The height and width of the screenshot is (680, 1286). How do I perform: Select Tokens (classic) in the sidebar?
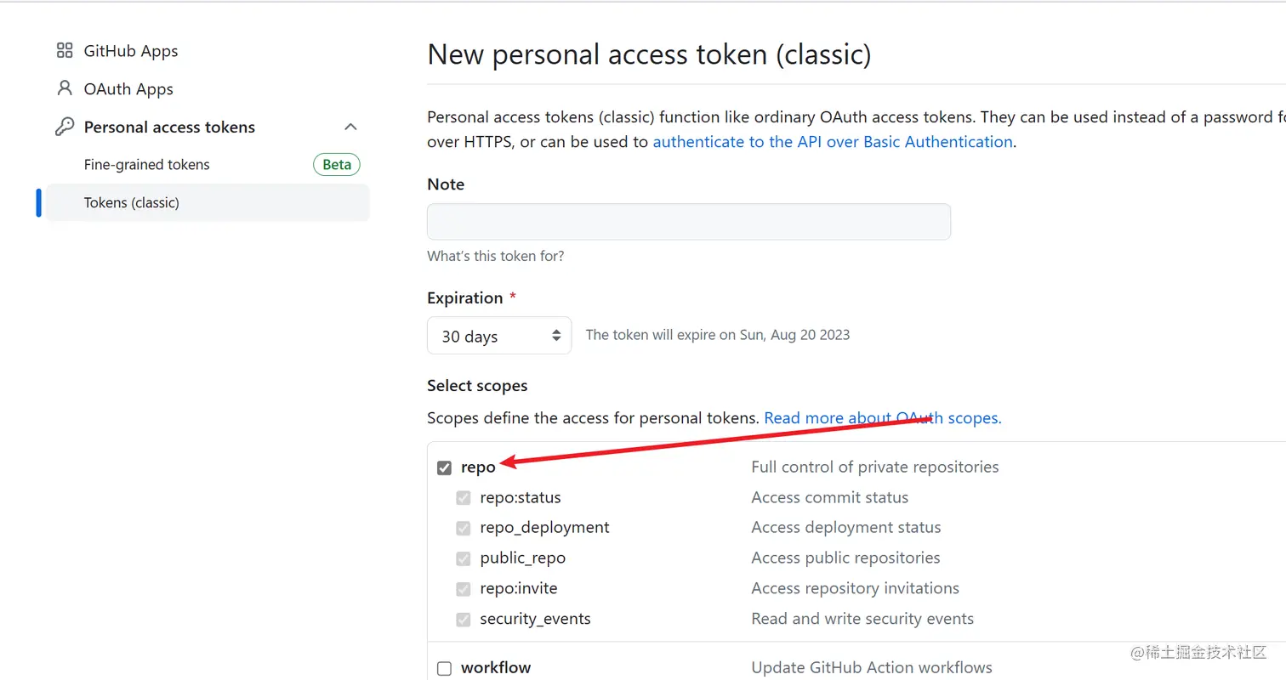coord(132,202)
